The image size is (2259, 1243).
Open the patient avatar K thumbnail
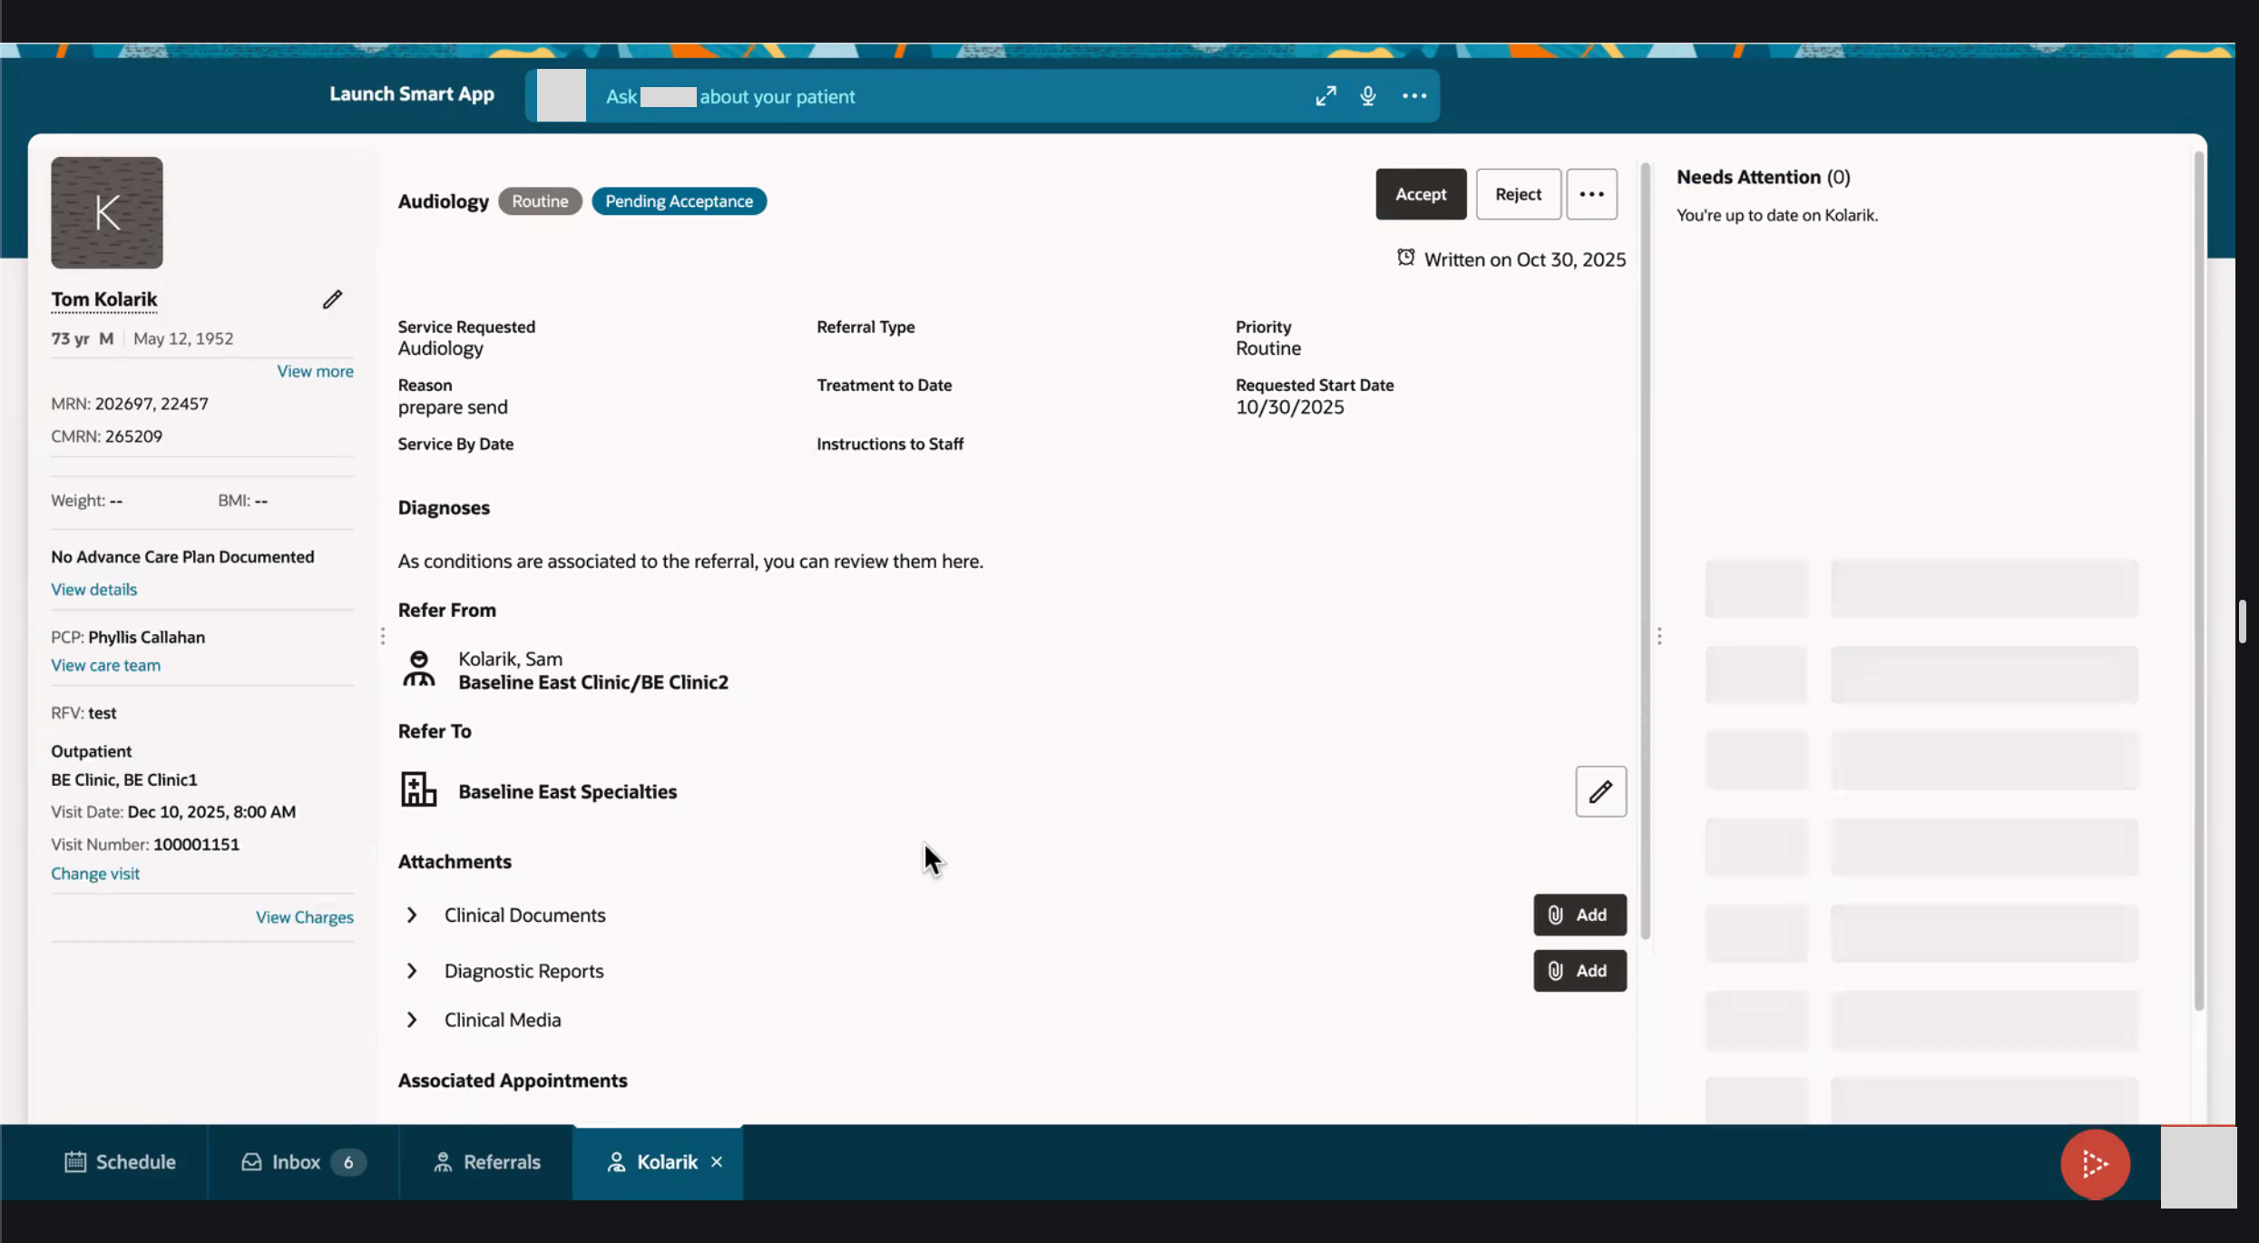[x=107, y=212]
